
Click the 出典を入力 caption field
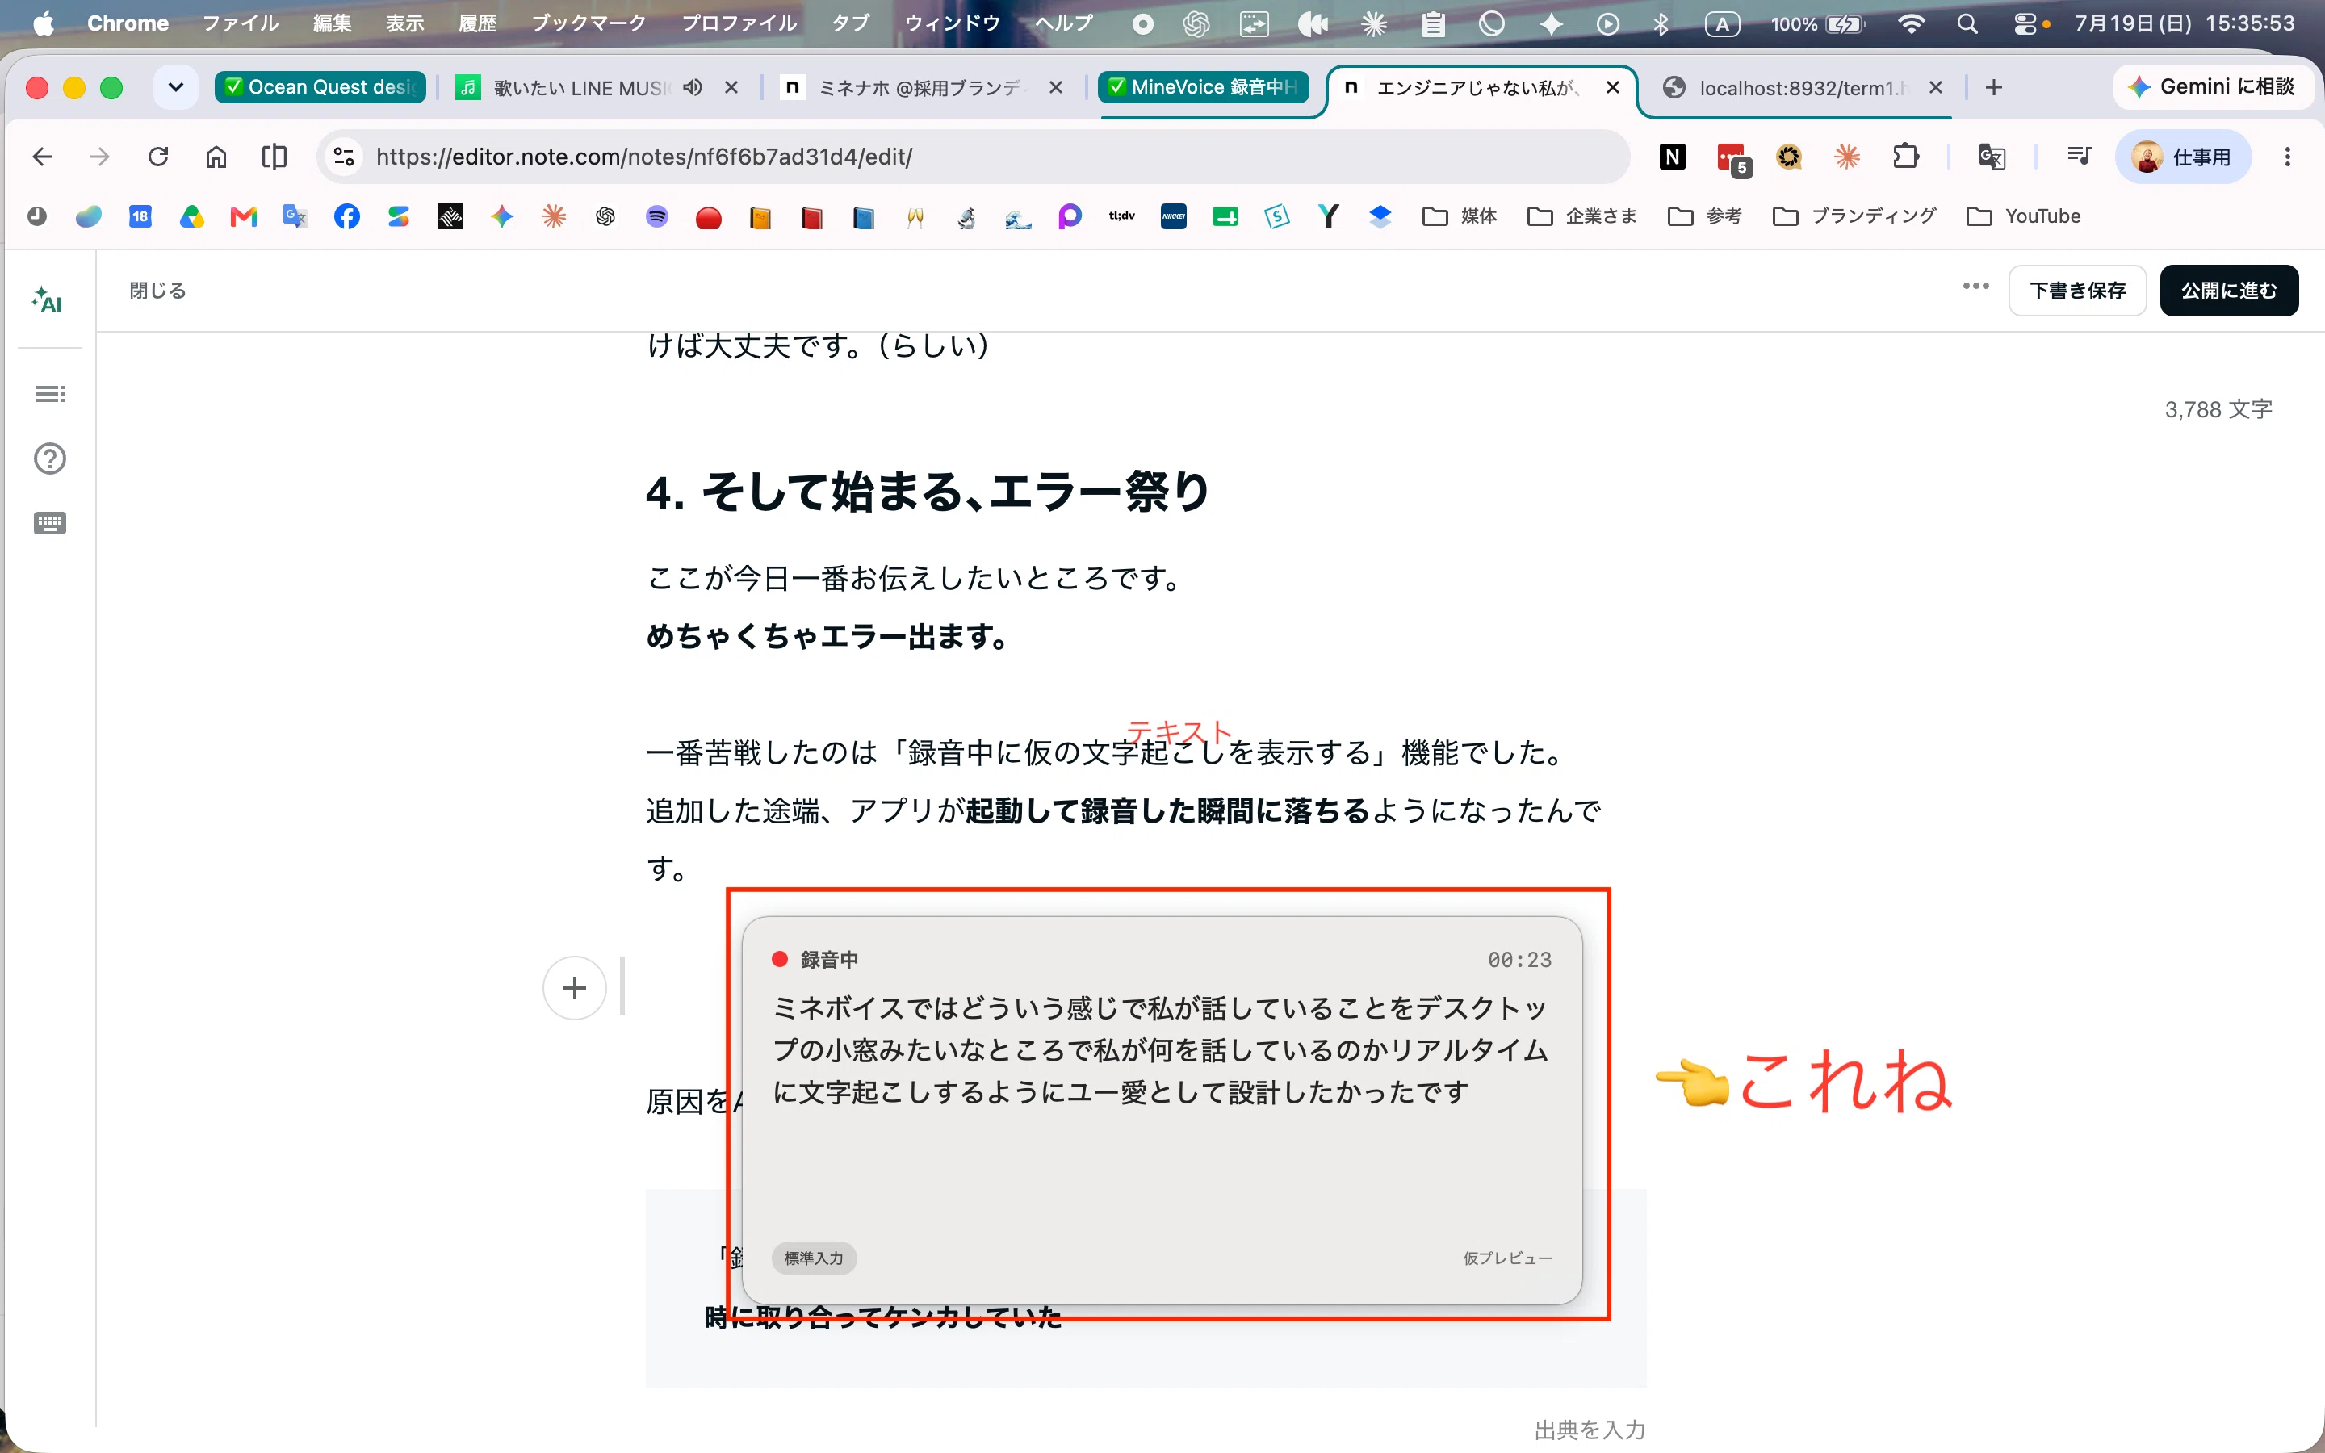pos(1589,1430)
